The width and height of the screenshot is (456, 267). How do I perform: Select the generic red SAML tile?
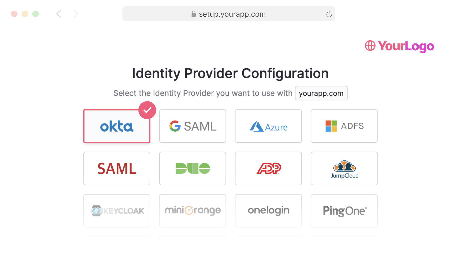[117, 168]
